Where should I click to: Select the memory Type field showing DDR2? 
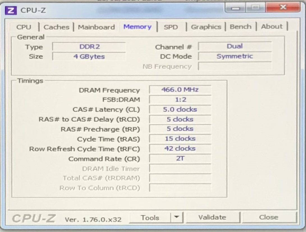(x=89, y=47)
